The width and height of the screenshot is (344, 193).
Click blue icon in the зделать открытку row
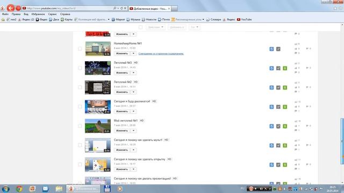271,165
